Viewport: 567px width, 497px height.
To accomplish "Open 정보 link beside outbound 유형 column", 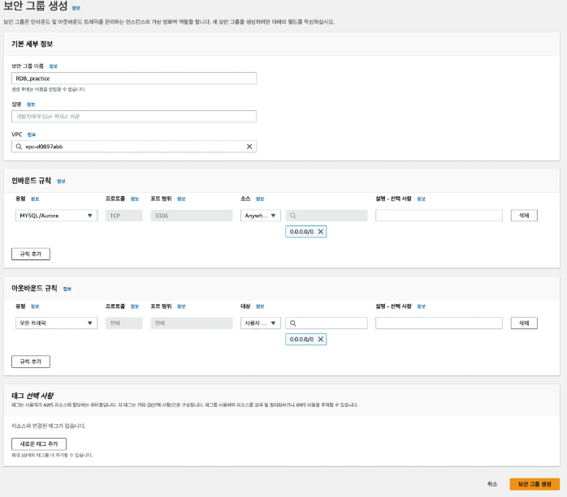I will [x=35, y=306].
